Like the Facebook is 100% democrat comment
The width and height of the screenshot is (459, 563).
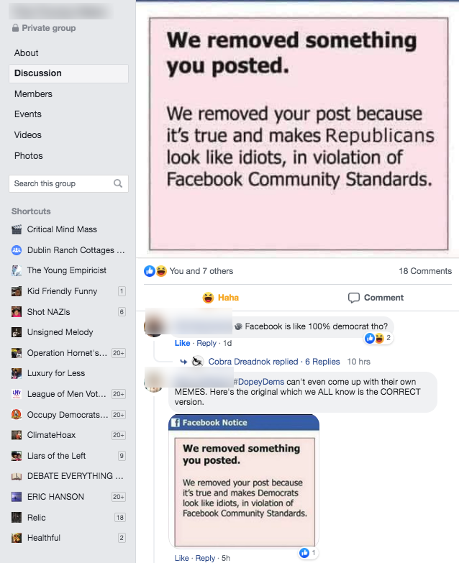pyautogui.click(x=182, y=343)
